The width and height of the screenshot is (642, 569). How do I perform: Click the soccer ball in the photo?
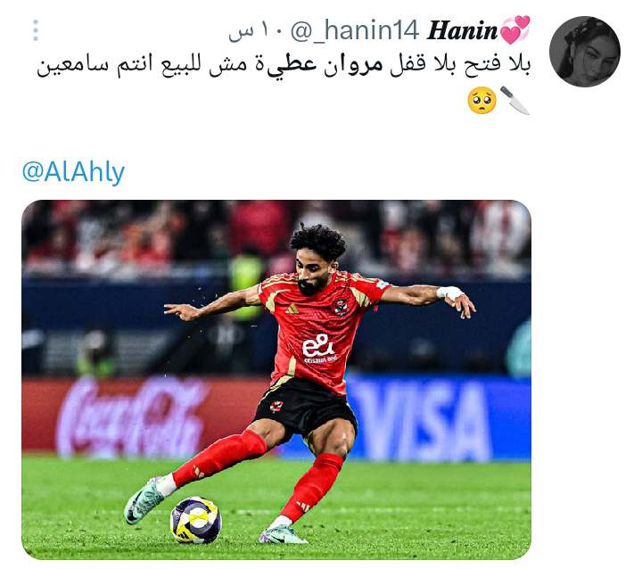pos(195,520)
